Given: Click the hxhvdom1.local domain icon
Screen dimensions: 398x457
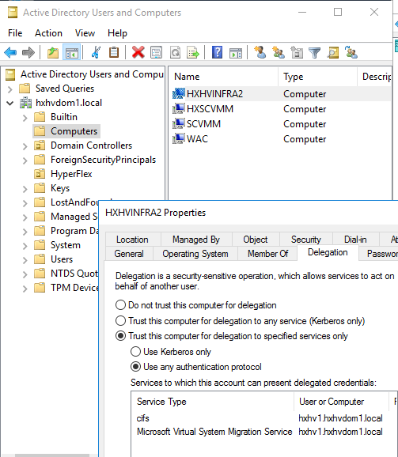Looking at the screenshot, I should click(x=25, y=103).
